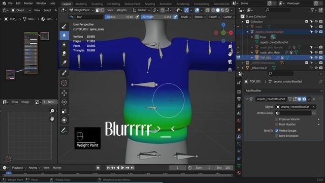The image size is (325, 183).
Task: Open the orange Object properties tab
Action: pos(239,130)
